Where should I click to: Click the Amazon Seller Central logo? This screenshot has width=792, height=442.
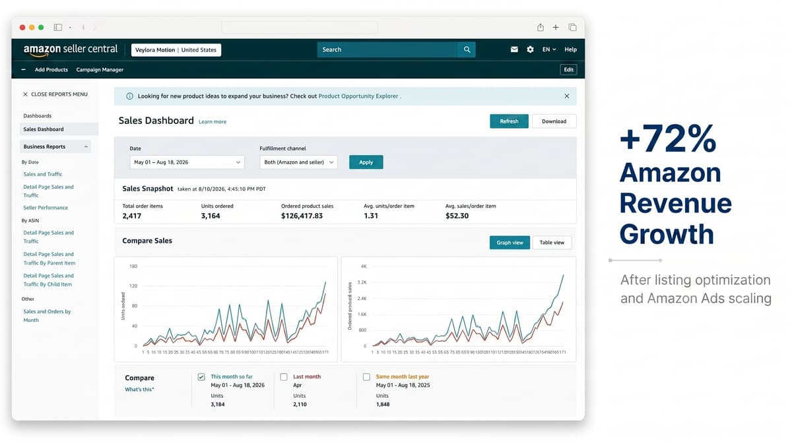pos(71,49)
